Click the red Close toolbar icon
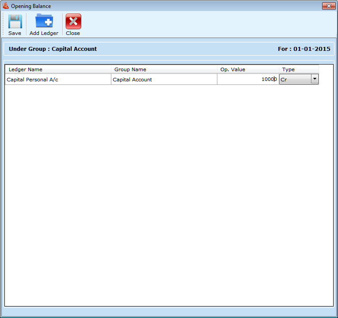The width and height of the screenshot is (338, 318). pyautogui.click(x=73, y=22)
